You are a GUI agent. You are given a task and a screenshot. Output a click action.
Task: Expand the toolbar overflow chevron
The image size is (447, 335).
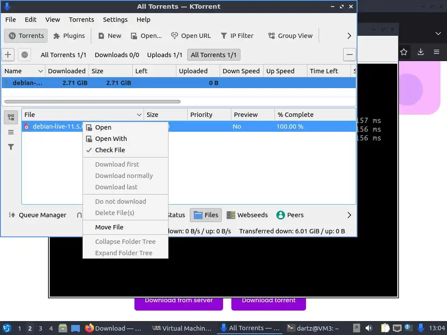349,36
